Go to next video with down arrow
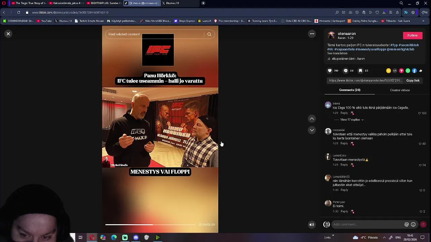Viewport: 431px width, 242px height. click(312, 130)
